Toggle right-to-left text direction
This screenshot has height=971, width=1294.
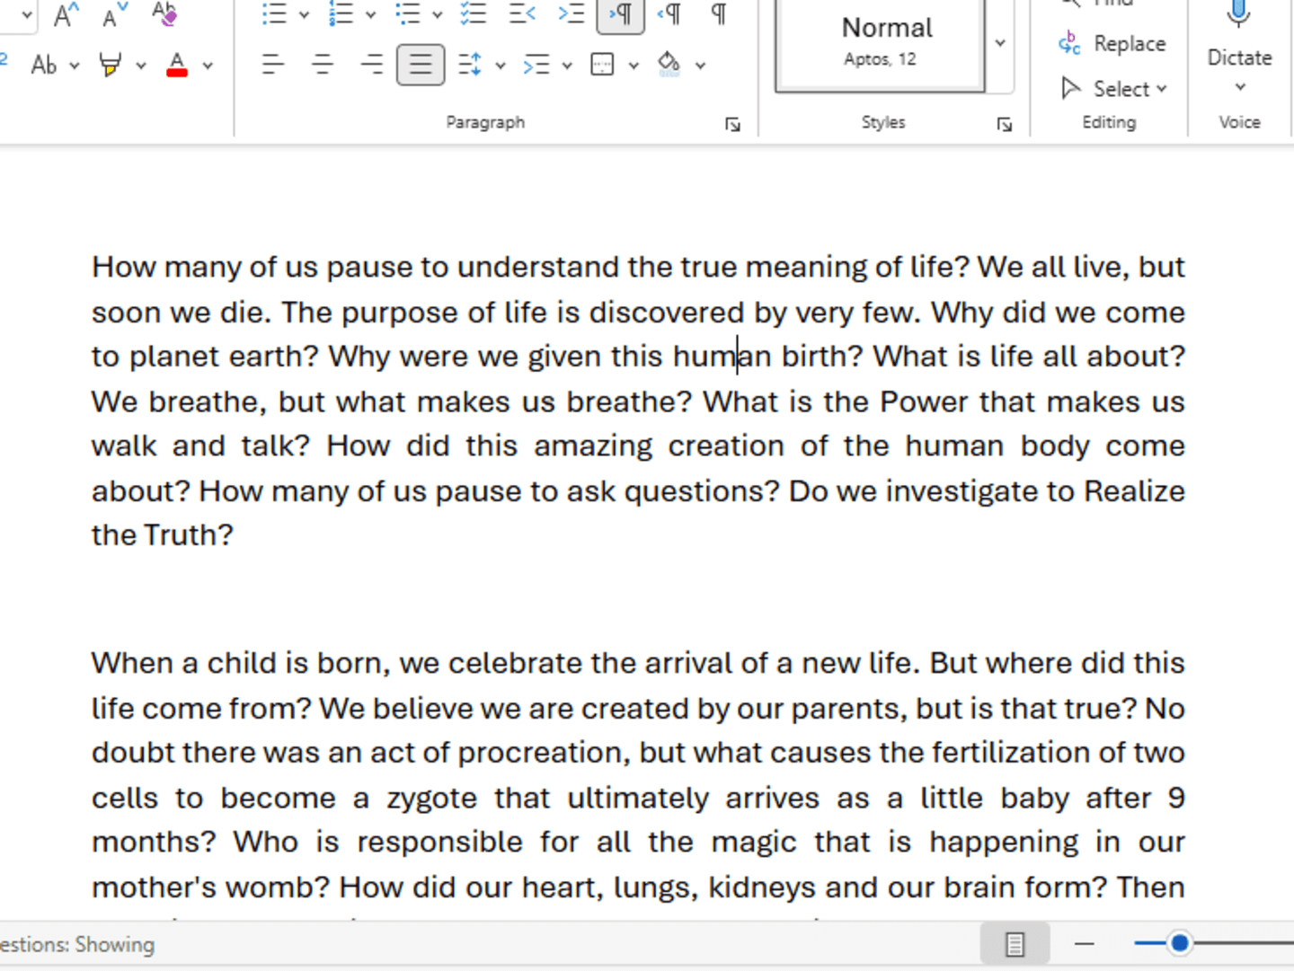click(669, 14)
